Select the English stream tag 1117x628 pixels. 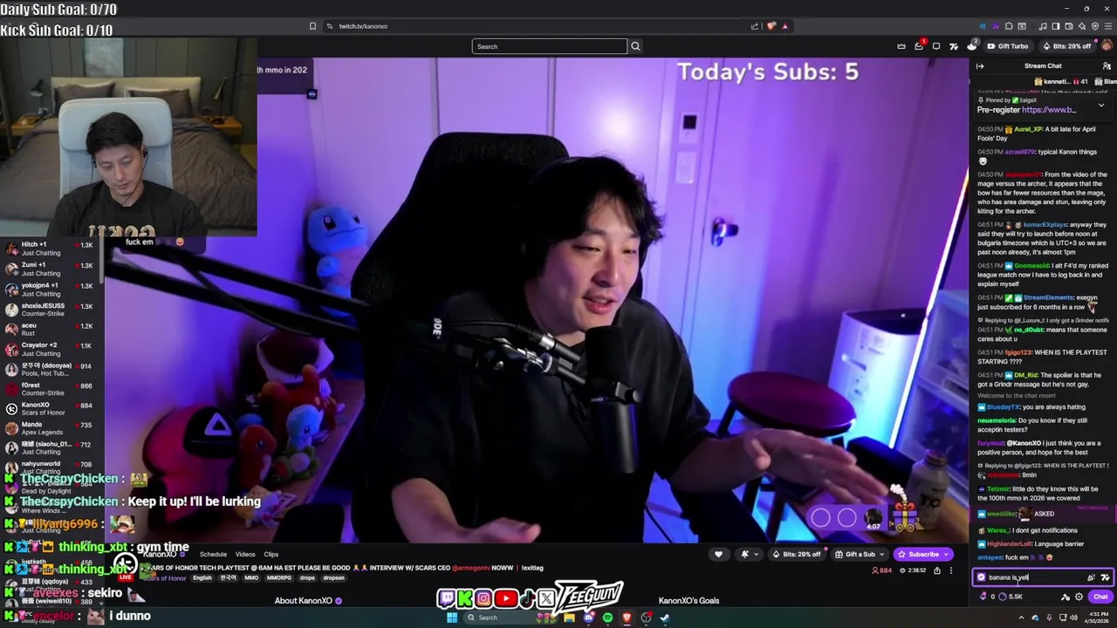(202, 578)
